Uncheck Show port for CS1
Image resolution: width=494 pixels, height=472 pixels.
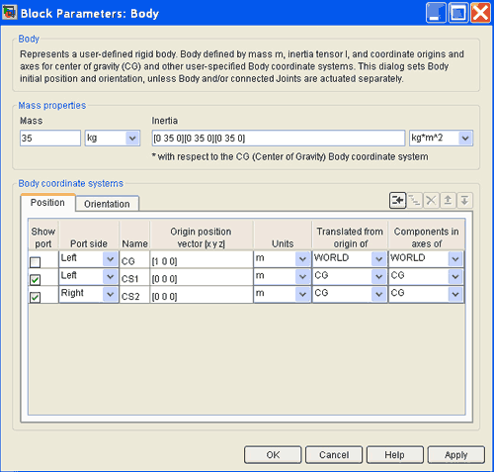pyautogui.click(x=36, y=280)
